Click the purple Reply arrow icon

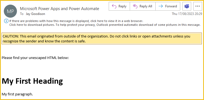coord(114,6)
